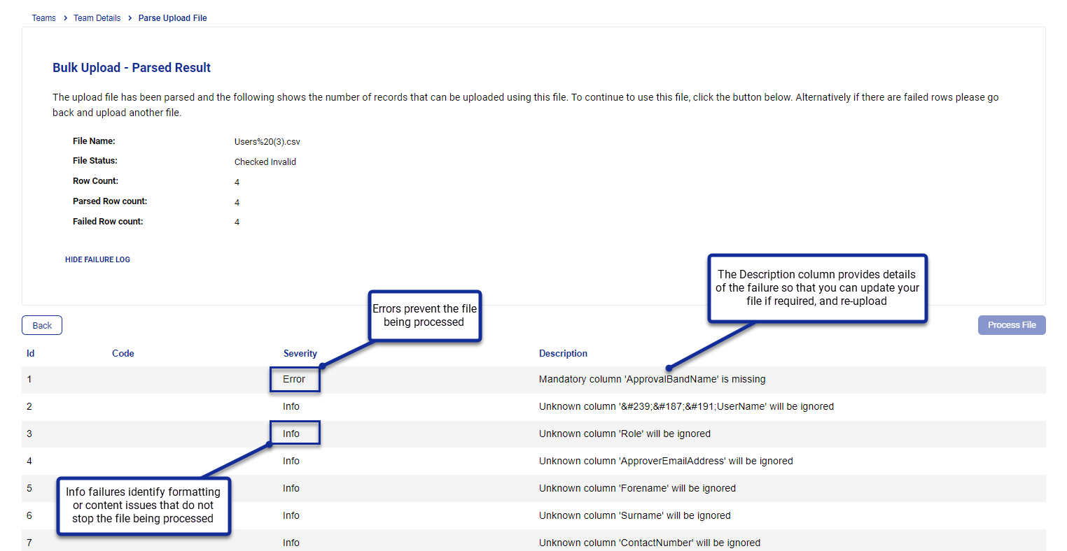Click the 'Info' severity in row 6
The image size is (1067, 551).
(x=291, y=515)
